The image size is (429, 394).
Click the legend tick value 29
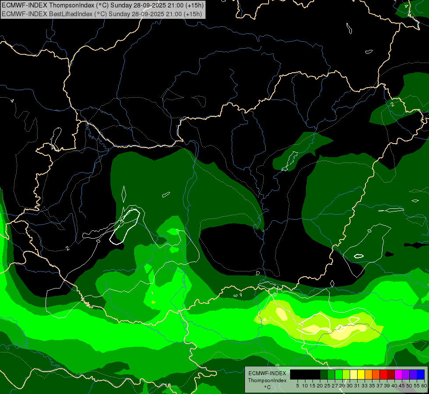tap(342, 386)
